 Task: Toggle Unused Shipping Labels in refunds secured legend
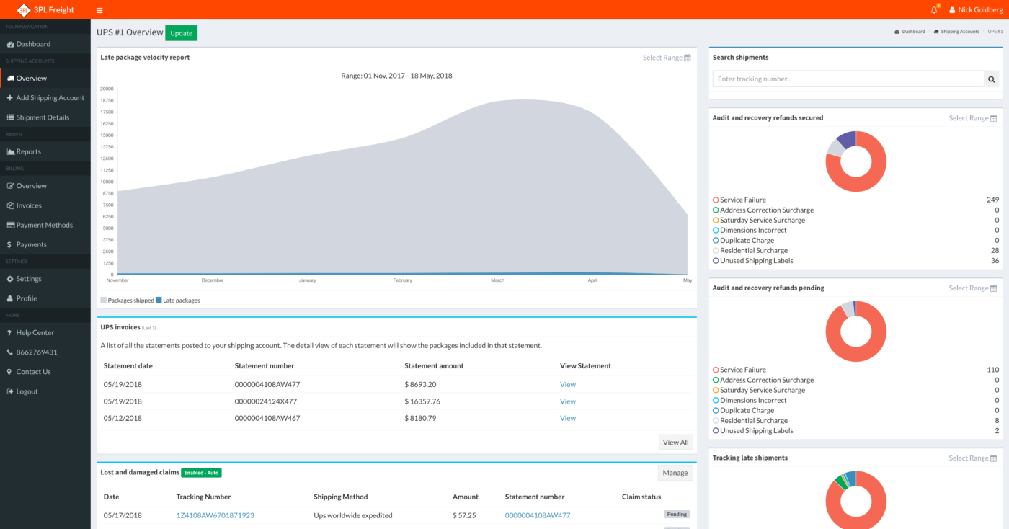[752, 261]
